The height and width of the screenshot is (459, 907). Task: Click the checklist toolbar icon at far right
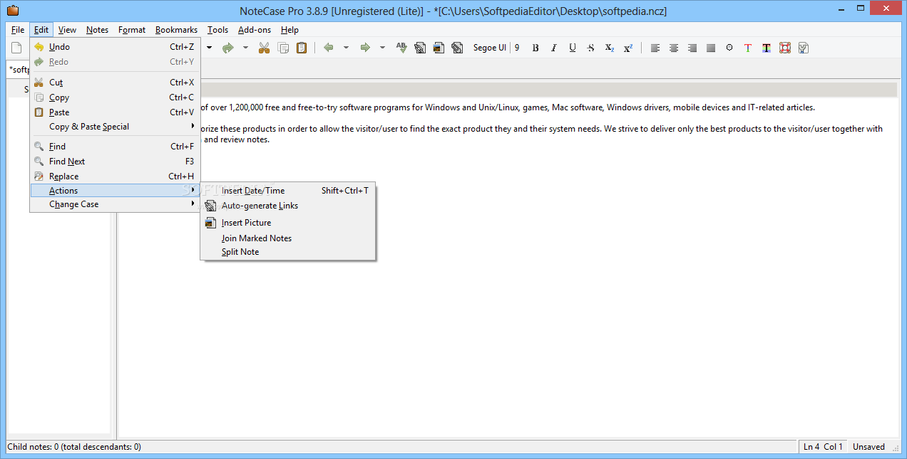pos(804,48)
